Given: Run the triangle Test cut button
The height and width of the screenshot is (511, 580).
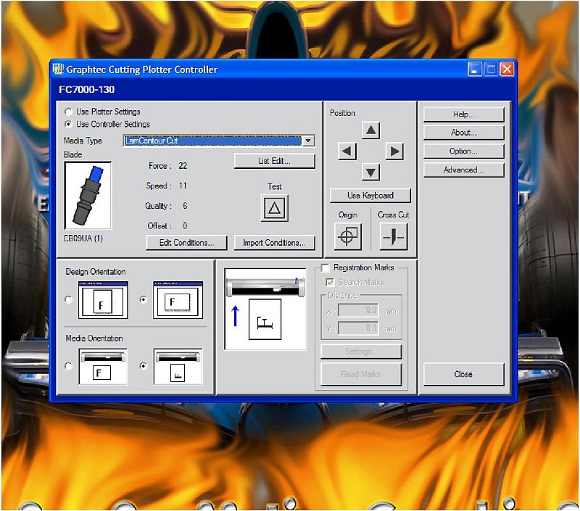Looking at the screenshot, I should point(275,208).
